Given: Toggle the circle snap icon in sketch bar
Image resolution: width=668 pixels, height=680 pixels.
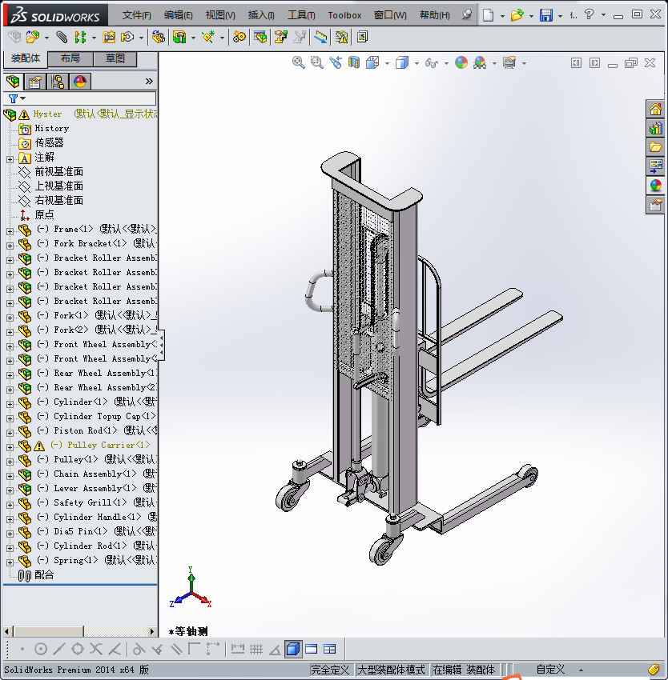Looking at the screenshot, I should click(40, 650).
